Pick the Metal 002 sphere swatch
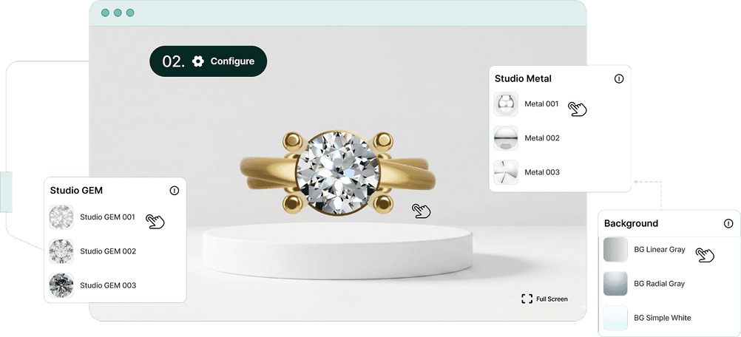The height and width of the screenshot is (337, 741). coord(506,138)
